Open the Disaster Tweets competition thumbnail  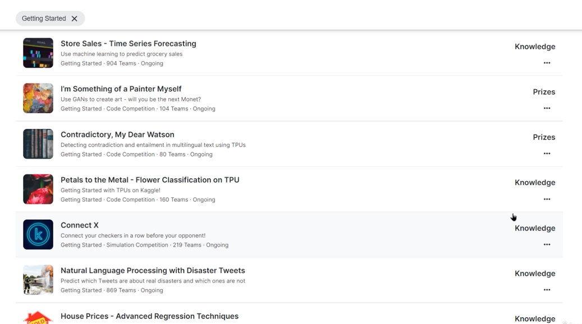pos(38,280)
